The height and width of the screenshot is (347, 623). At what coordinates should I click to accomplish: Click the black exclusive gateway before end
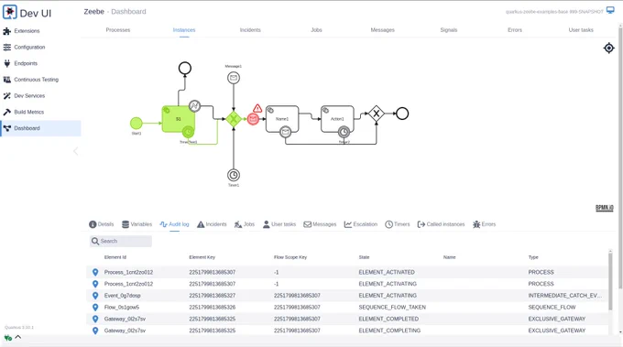377,114
